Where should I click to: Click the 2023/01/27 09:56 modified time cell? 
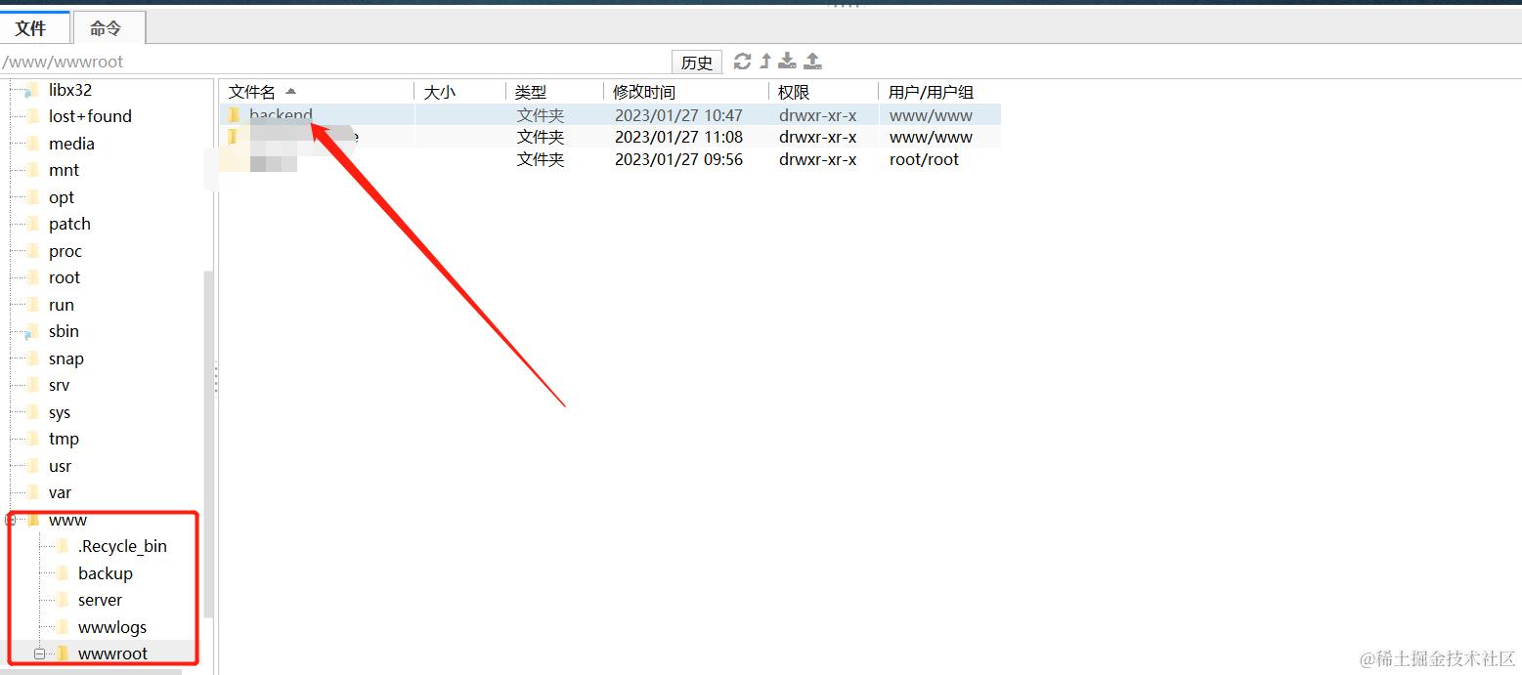(678, 159)
